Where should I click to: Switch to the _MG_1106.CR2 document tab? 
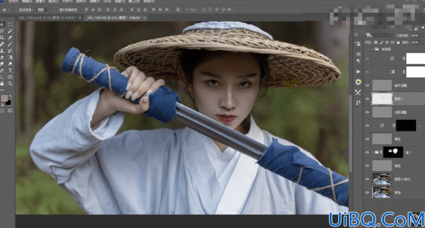coord(114,17)
